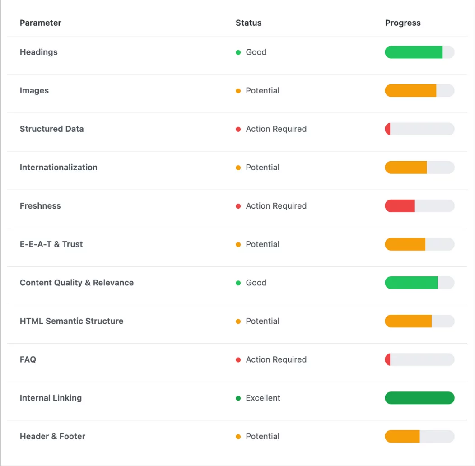Select the E-E-A-T & Trust parameter
The height and width of the screenshot is (466, 475).
tap(51, 244)
